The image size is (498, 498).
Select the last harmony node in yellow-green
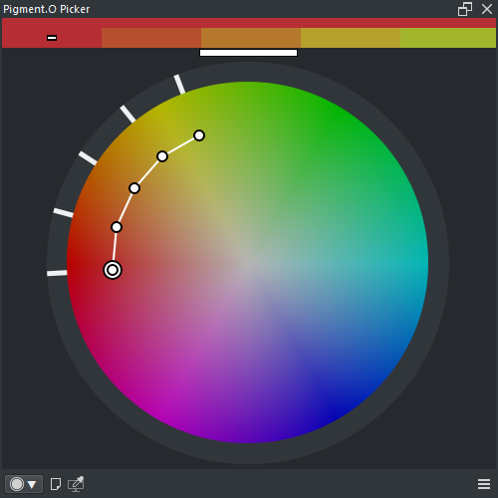(199, 135)
